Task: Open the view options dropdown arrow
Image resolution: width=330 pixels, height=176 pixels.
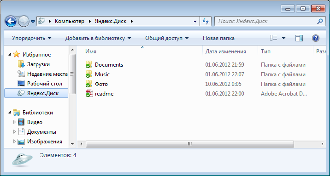Action: (283, 38)
